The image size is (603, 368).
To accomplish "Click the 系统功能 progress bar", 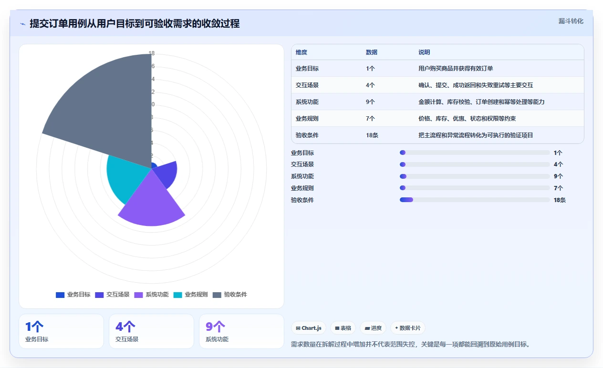I will (x=475, y=176).
